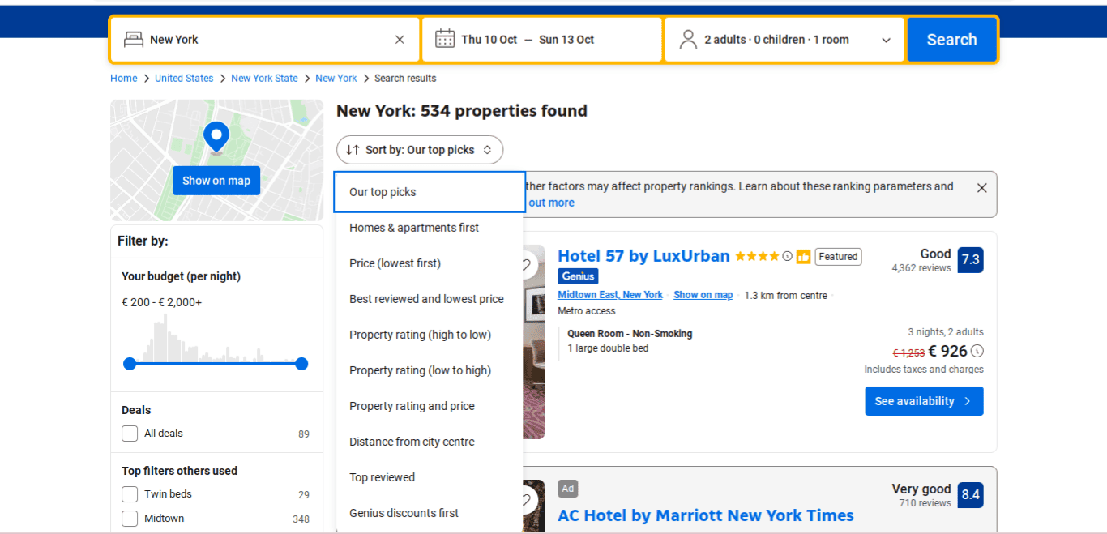The width and height of the screenshot is (1107, 534).
Task: Go to the Home breadcrumb
Action: pyautogui.click(x=124, y=79)
